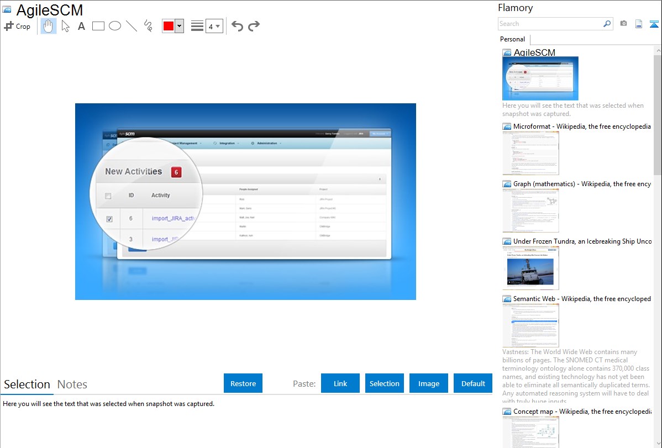The height and width of the screenshot is (448, 662).
Task: Choose the freehand scribble tool
Action: pos(148,26)
